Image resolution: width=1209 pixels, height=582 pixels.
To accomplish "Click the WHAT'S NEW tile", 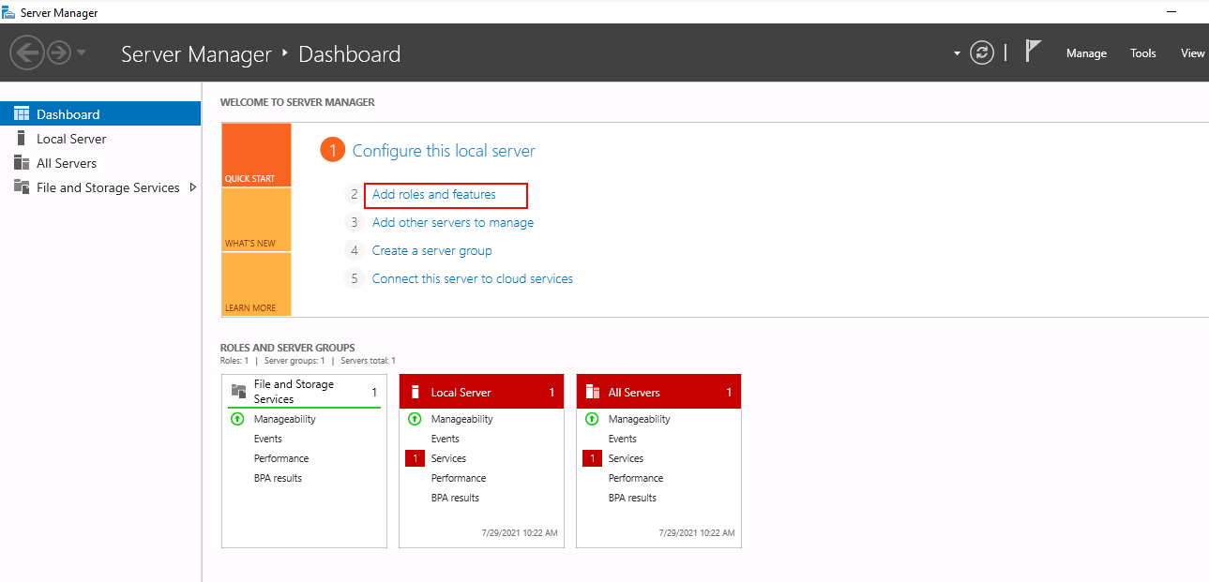I will (256, 219).
